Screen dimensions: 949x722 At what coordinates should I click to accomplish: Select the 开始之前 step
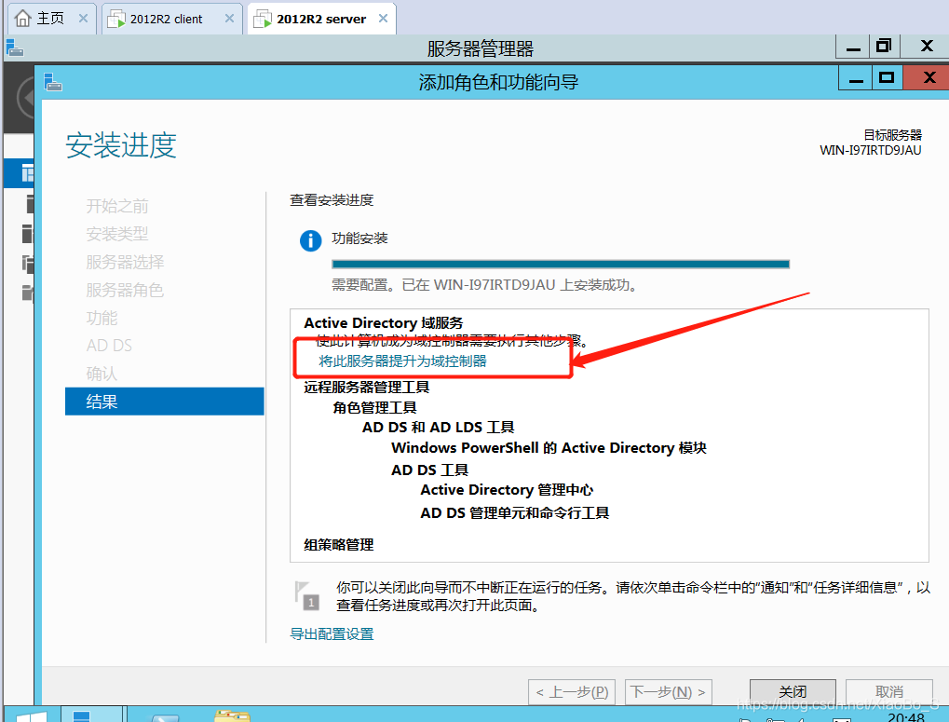pyautogui.click(x=116, y=207)
